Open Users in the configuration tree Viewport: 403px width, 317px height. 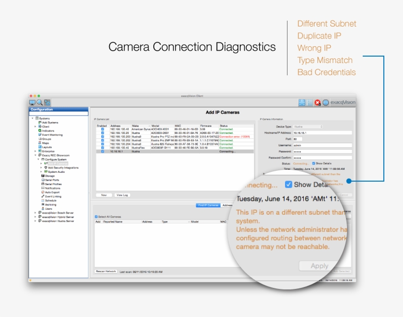click(x=49, y=209)
